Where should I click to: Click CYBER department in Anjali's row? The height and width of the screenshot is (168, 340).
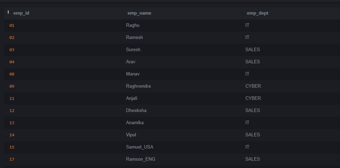coord(253,98)
